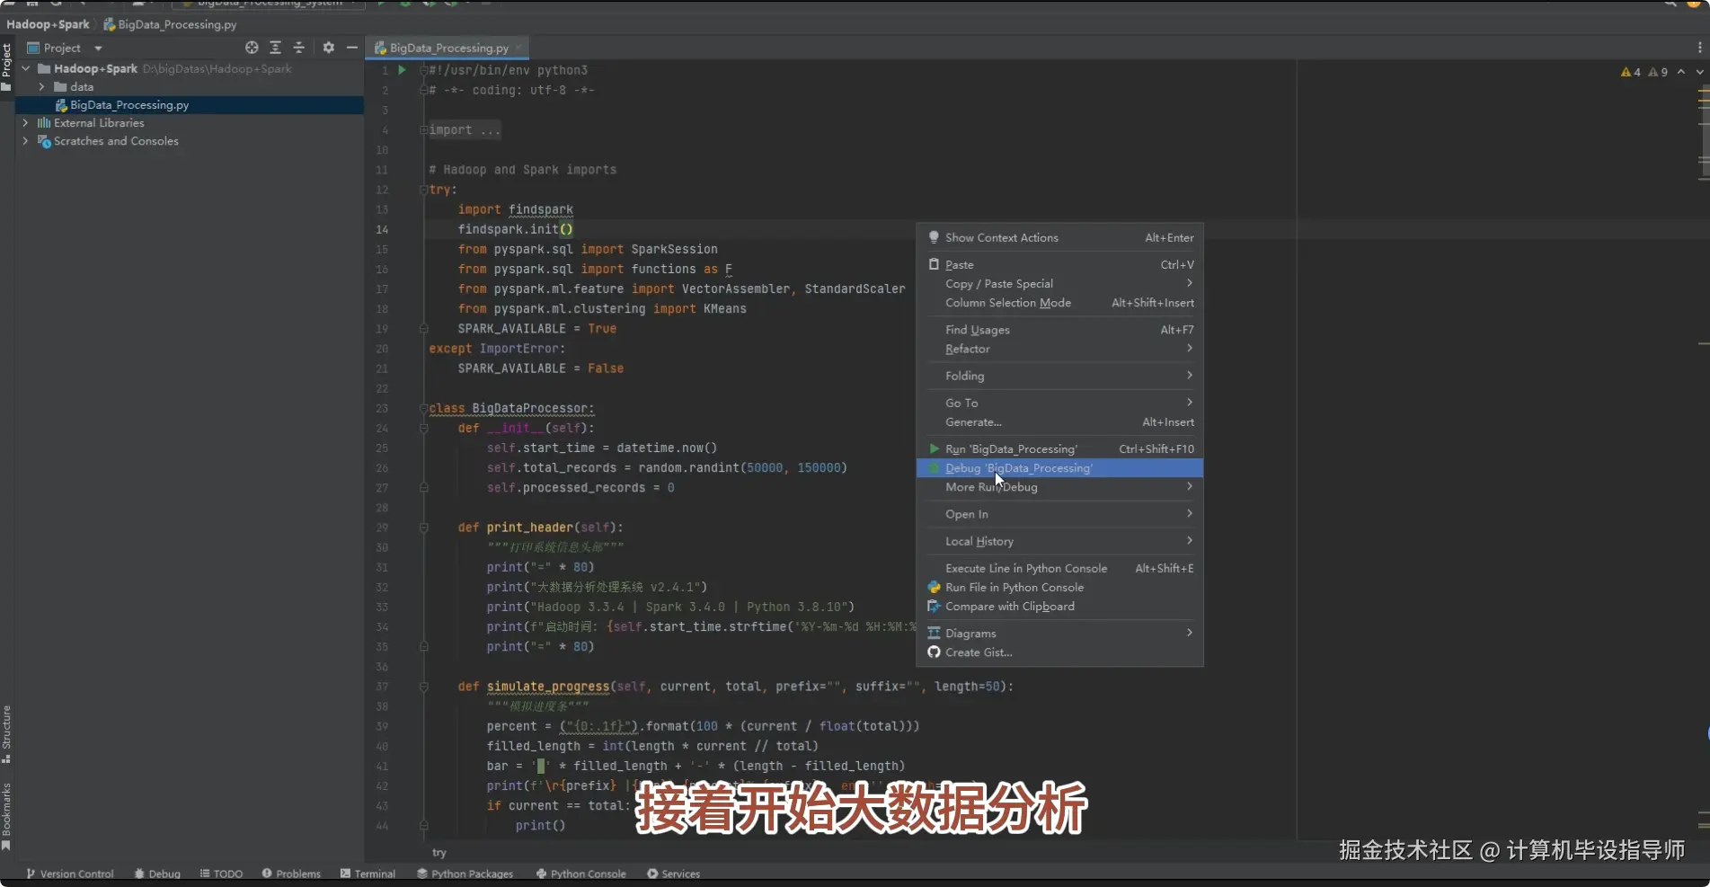Open the Terminal tool window

[x=368, y=874]
